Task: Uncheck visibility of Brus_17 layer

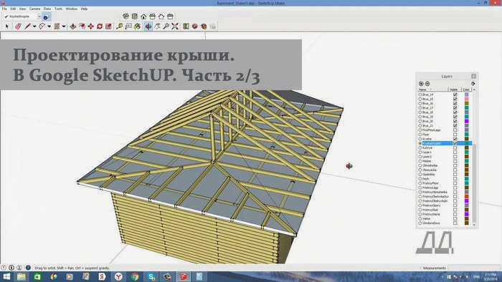Action: tap(455, 108)
